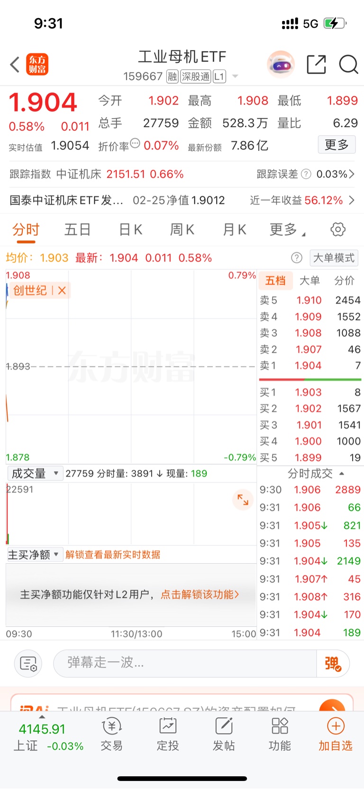Tap the help question icon near 大单模式

(297, 258)
